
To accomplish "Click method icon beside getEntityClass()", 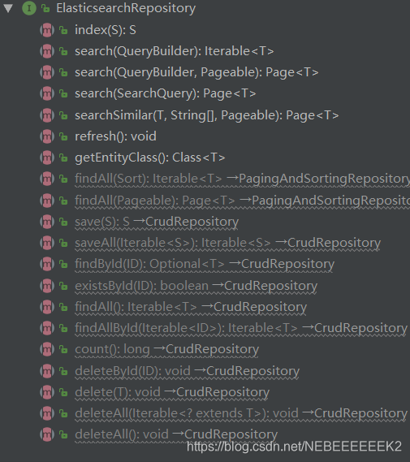I will pyautogui.click(x=47, y=158).
